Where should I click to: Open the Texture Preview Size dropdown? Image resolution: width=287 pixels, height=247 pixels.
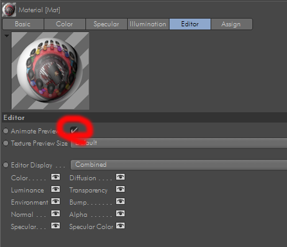[178, 143]
